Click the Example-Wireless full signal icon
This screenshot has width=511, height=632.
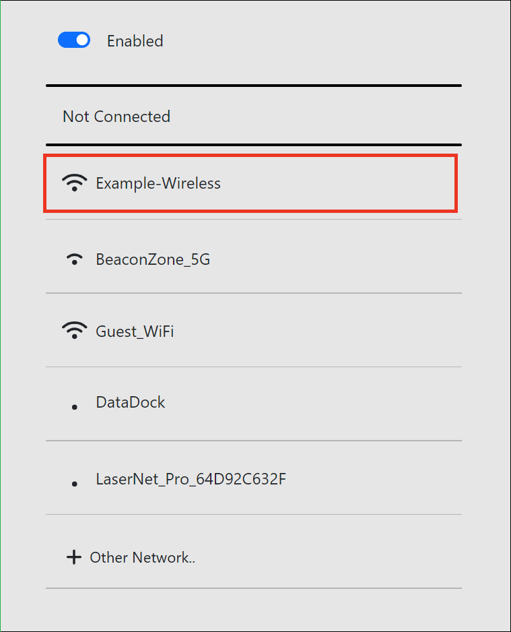click(x=74, y=183)
